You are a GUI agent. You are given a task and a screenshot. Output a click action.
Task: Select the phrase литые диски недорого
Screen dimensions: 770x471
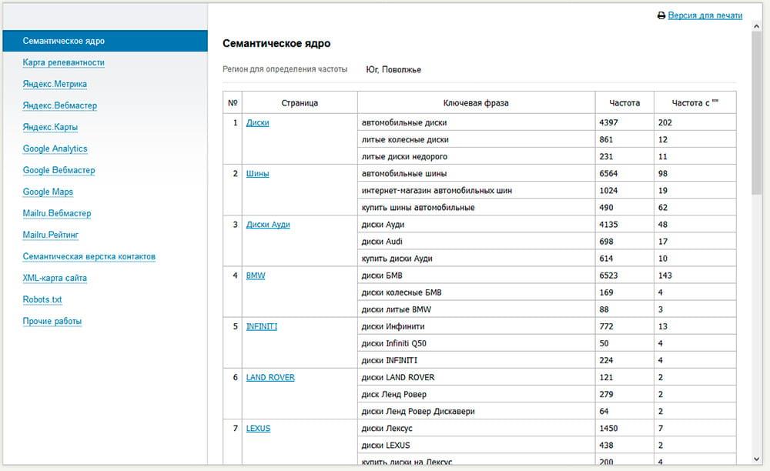404,157
